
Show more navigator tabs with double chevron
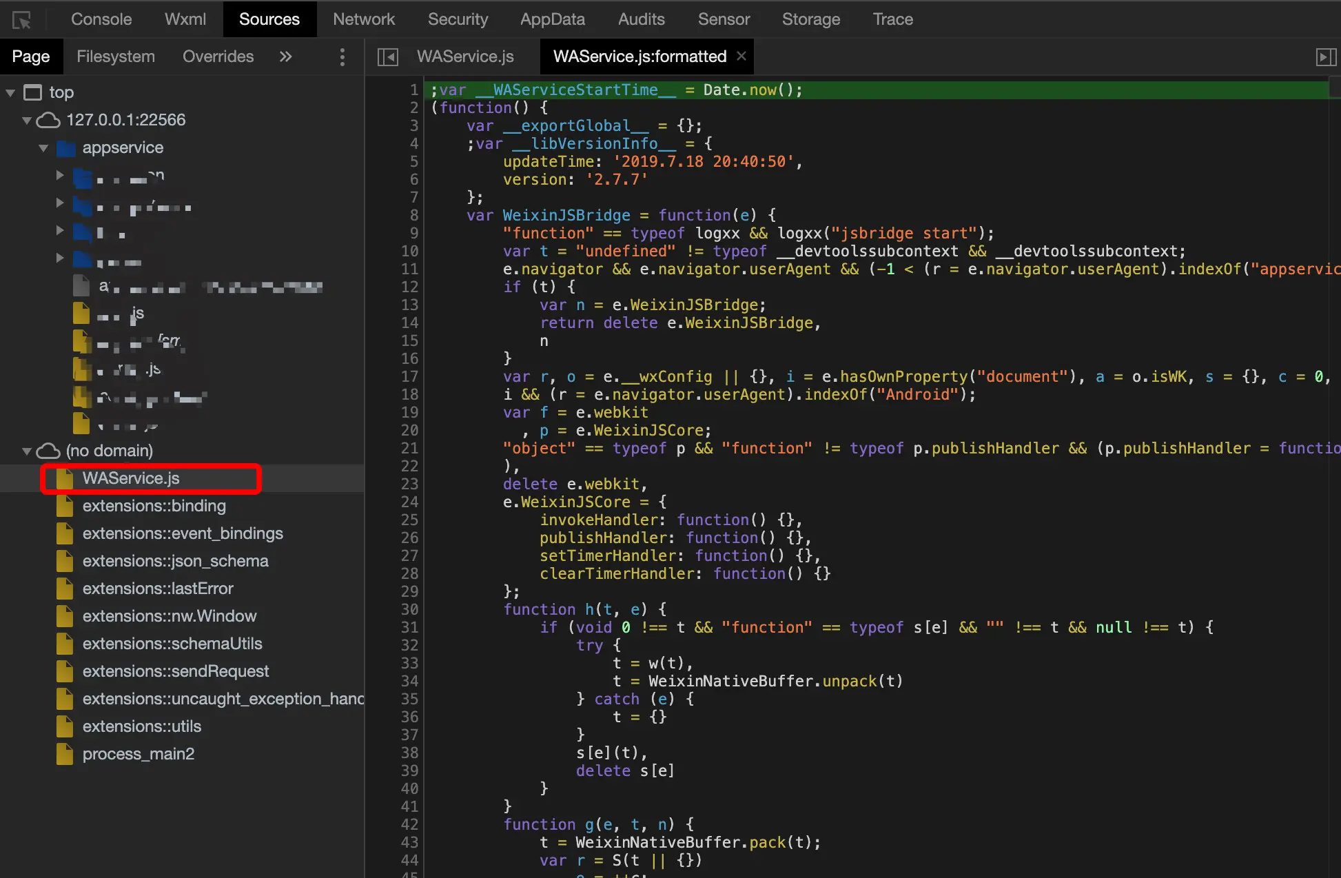click(285, 57)
